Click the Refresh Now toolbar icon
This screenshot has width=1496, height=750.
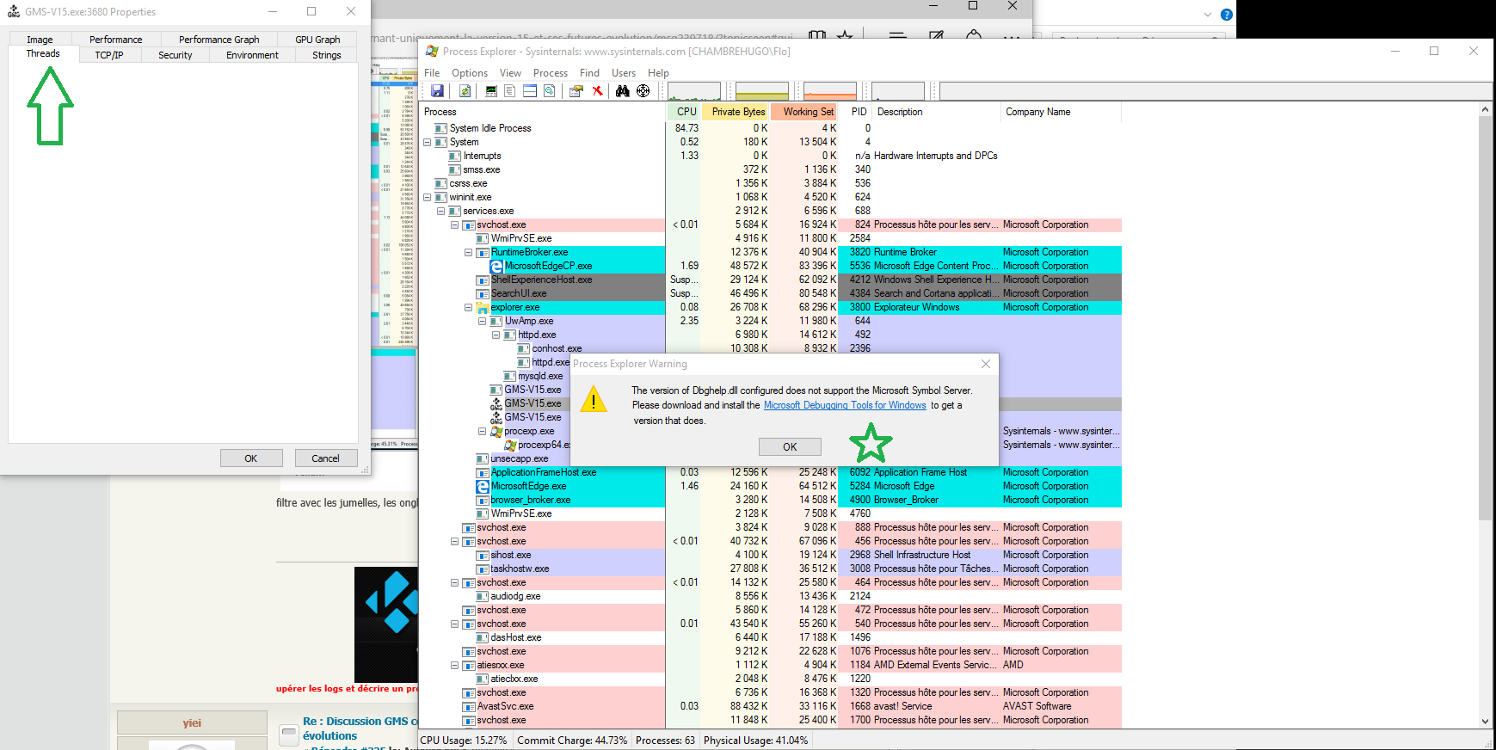pos(465,91)
